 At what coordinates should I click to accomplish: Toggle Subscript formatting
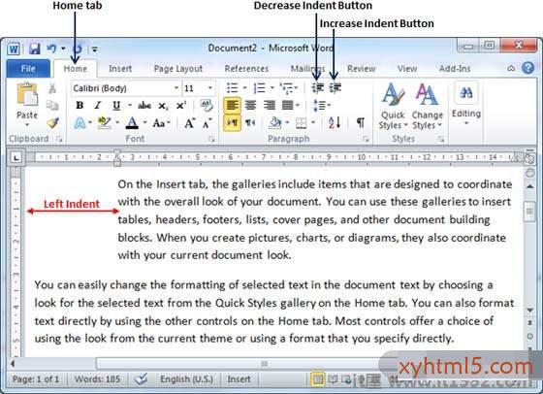point(163,106)
